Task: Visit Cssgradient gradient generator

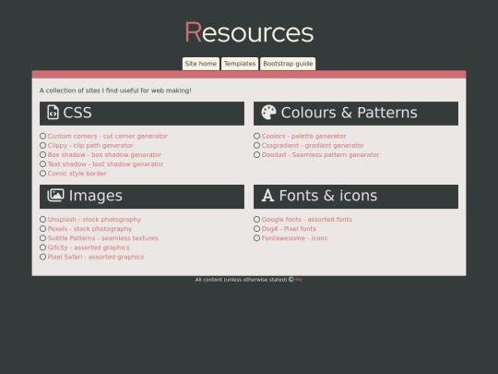Action: (313, 145)
